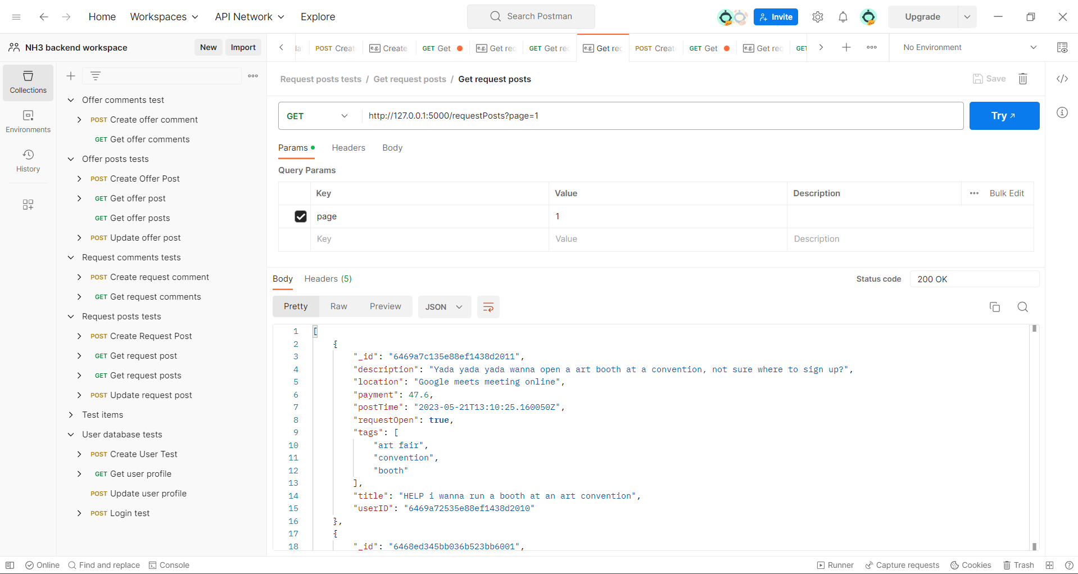Expand the Create offer comment request
The height and width of the screenshot is (574, 1078).
tap(79, 120)
